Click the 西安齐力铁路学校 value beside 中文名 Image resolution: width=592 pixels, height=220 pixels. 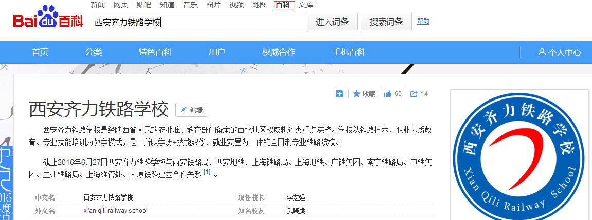point(109,198)
